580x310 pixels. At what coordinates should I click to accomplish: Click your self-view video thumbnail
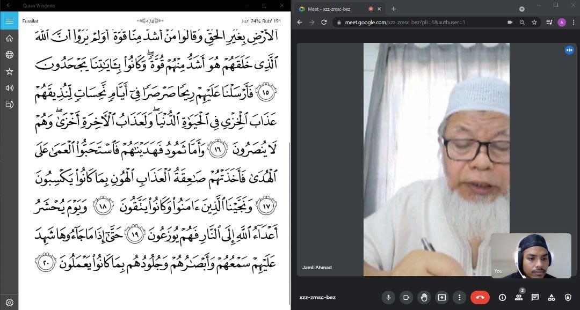(x=531, y=256)
